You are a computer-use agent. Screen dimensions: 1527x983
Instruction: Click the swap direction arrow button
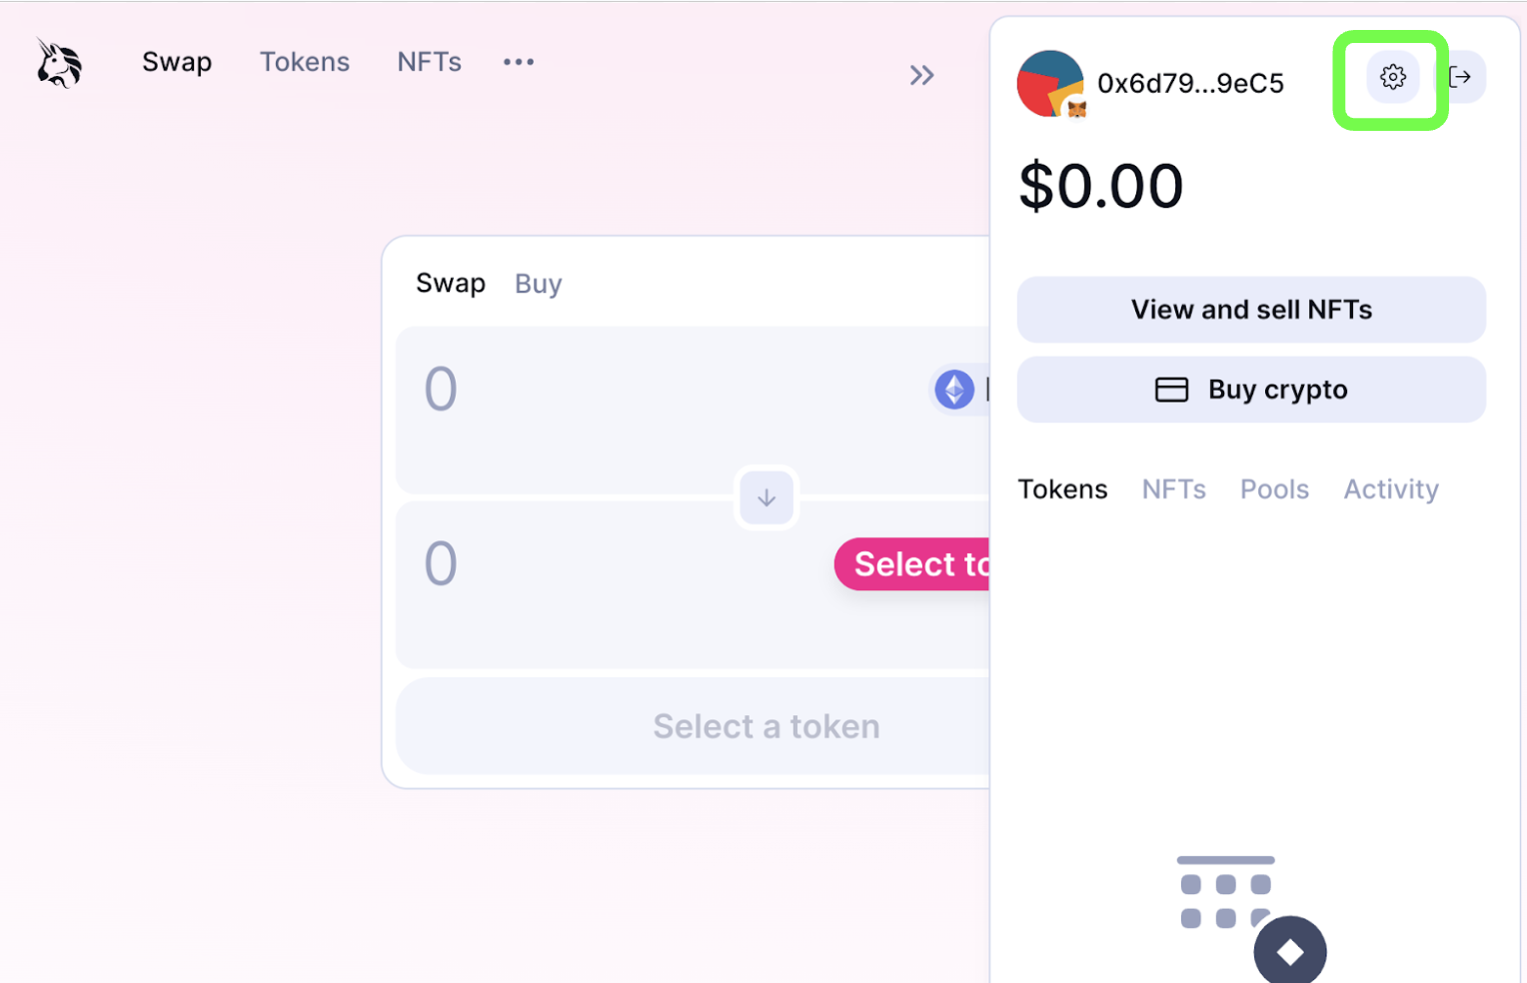766,497
